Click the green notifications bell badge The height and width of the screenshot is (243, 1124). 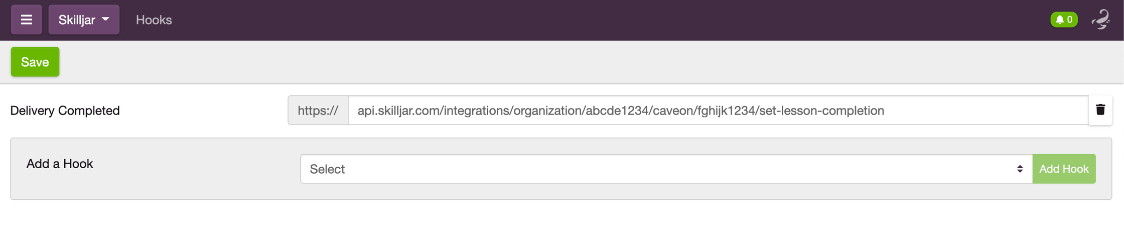point(1064,20)
